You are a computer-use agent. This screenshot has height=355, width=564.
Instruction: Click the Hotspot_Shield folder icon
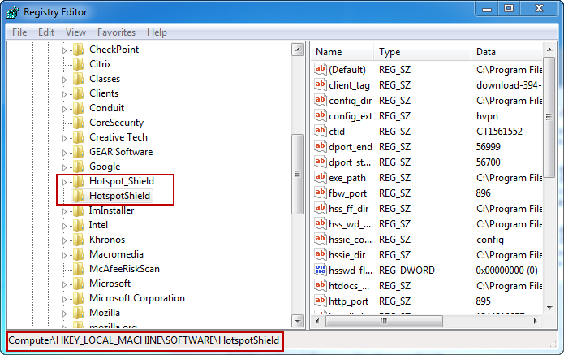[x=79, y=181]
